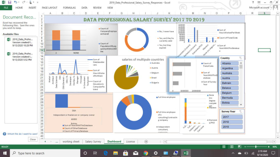280x157 pixels.
Task: Click the account profile picture icon
Action: 275,7
